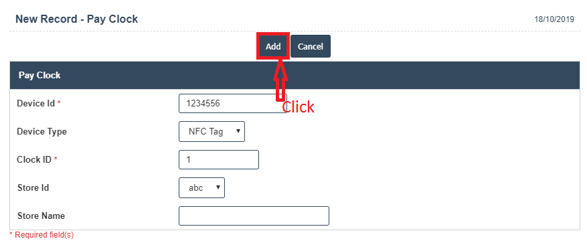Viewport: 587px width, 249px height.
Task: Click the Cancel button
Action: (x=311, y=46)
